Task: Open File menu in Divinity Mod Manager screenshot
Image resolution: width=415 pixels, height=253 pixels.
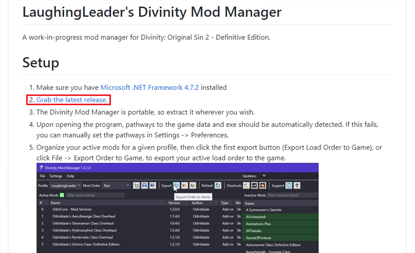Action: pos(42,176)
